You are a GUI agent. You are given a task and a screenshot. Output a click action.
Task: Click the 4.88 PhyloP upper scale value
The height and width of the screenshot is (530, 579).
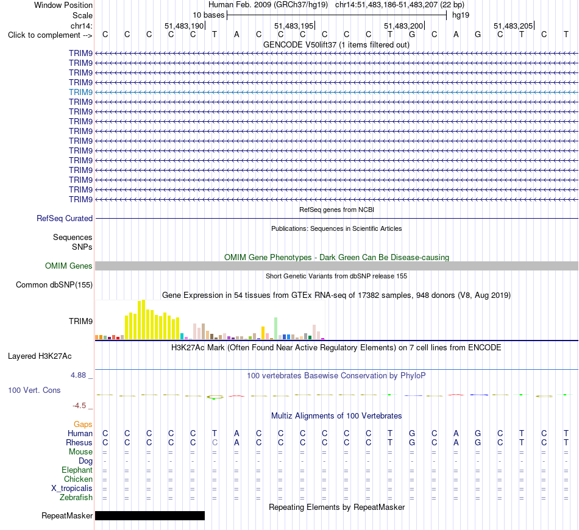78,375
